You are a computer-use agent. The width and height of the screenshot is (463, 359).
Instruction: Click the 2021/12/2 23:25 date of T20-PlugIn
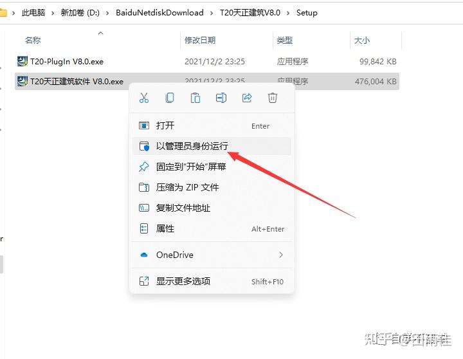pyautogui.click(x=215, y=62)
